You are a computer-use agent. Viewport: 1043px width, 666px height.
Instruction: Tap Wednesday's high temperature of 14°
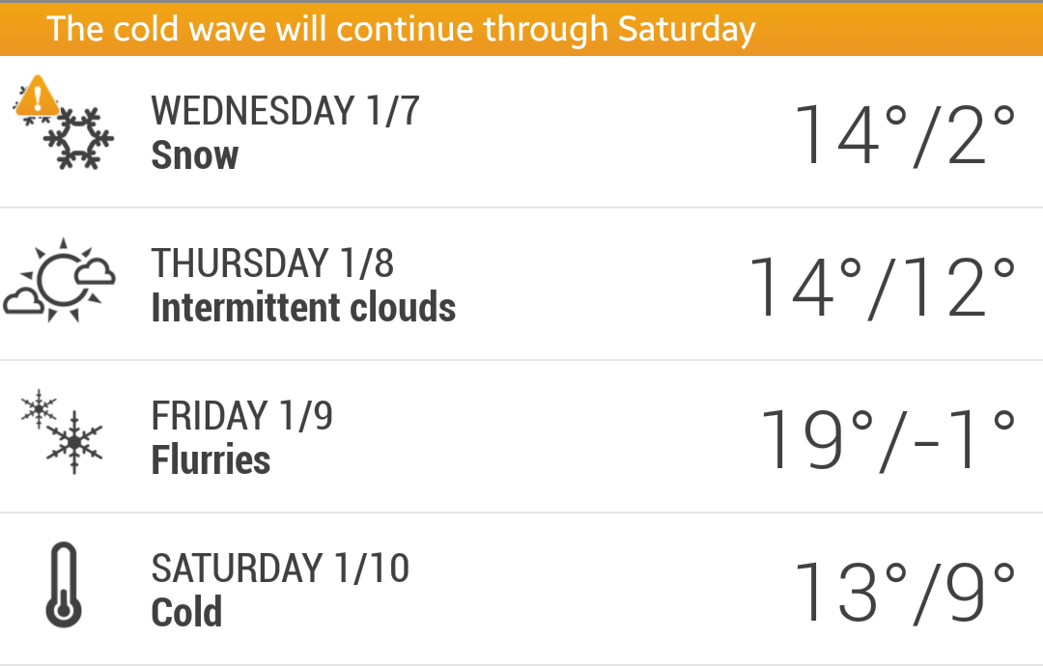[850, 134]
